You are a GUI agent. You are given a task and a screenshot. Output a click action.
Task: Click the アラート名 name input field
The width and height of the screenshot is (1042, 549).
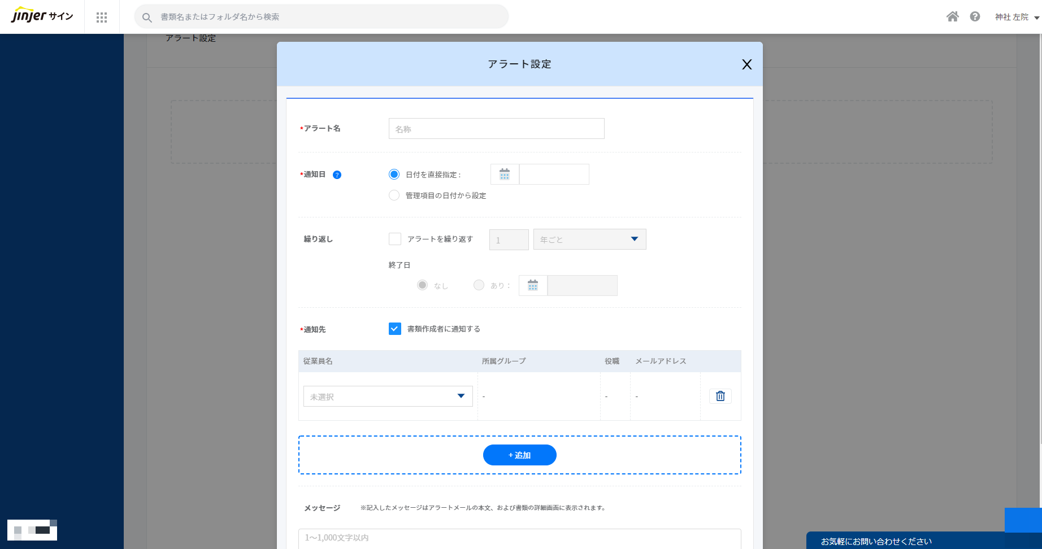496,129
